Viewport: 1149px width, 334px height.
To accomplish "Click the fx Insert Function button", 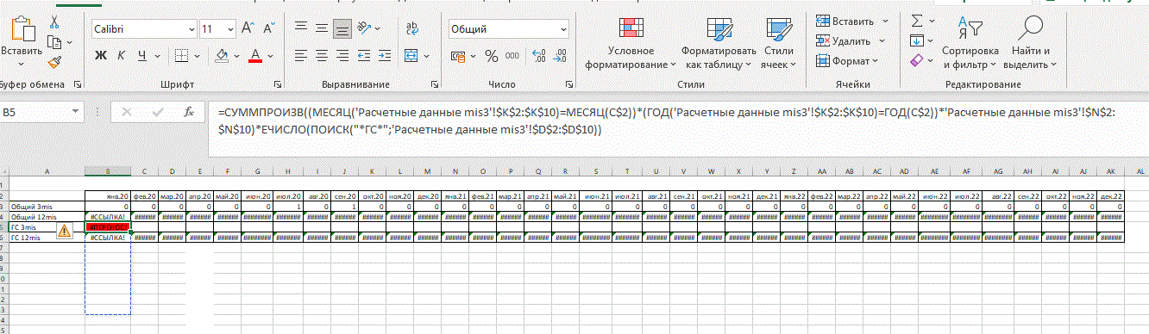I will [x=188, y=113].
